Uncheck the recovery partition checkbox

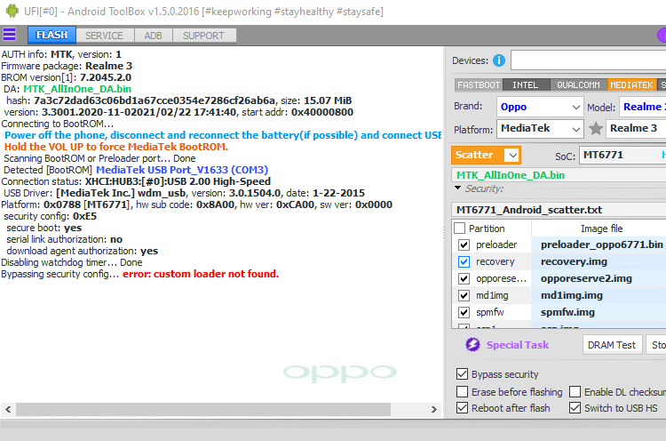point(464,261)
